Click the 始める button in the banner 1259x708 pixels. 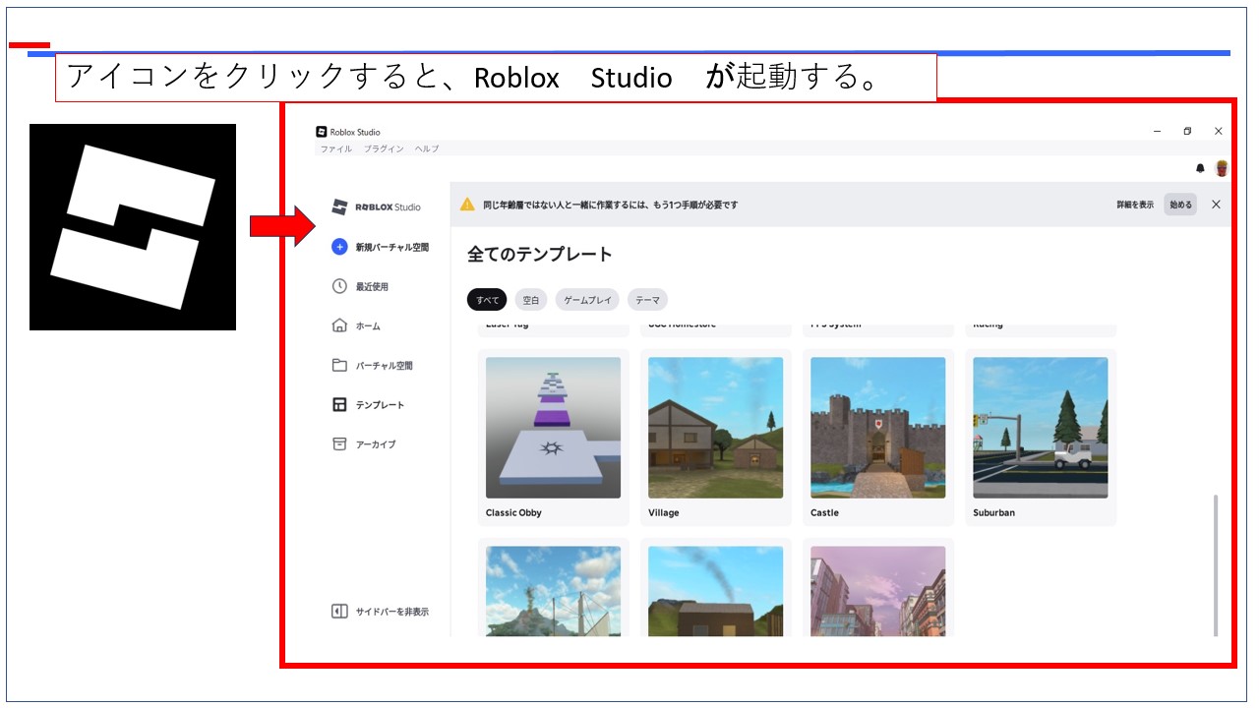point(1180,205)
